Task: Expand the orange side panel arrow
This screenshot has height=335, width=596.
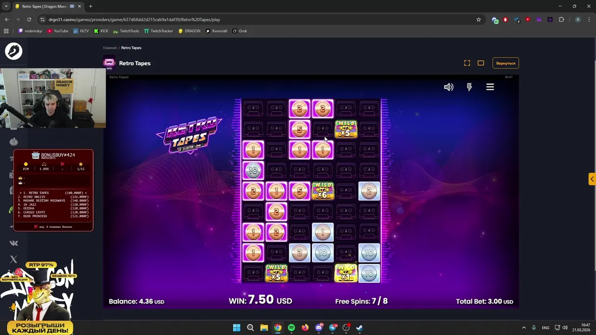Action: pyautogui.click(x=592, y=179)
